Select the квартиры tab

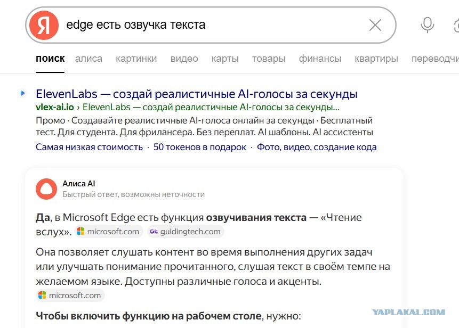pyautogui.click(x=376, y=59)
